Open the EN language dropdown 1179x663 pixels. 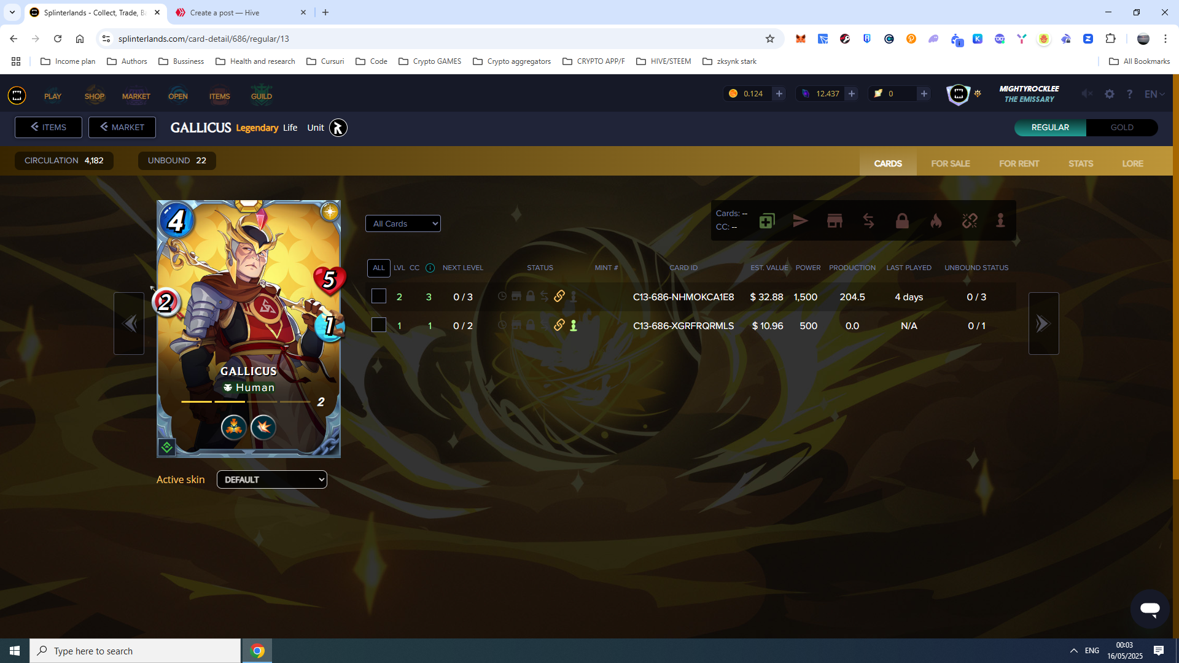[x=1154, y=94]
